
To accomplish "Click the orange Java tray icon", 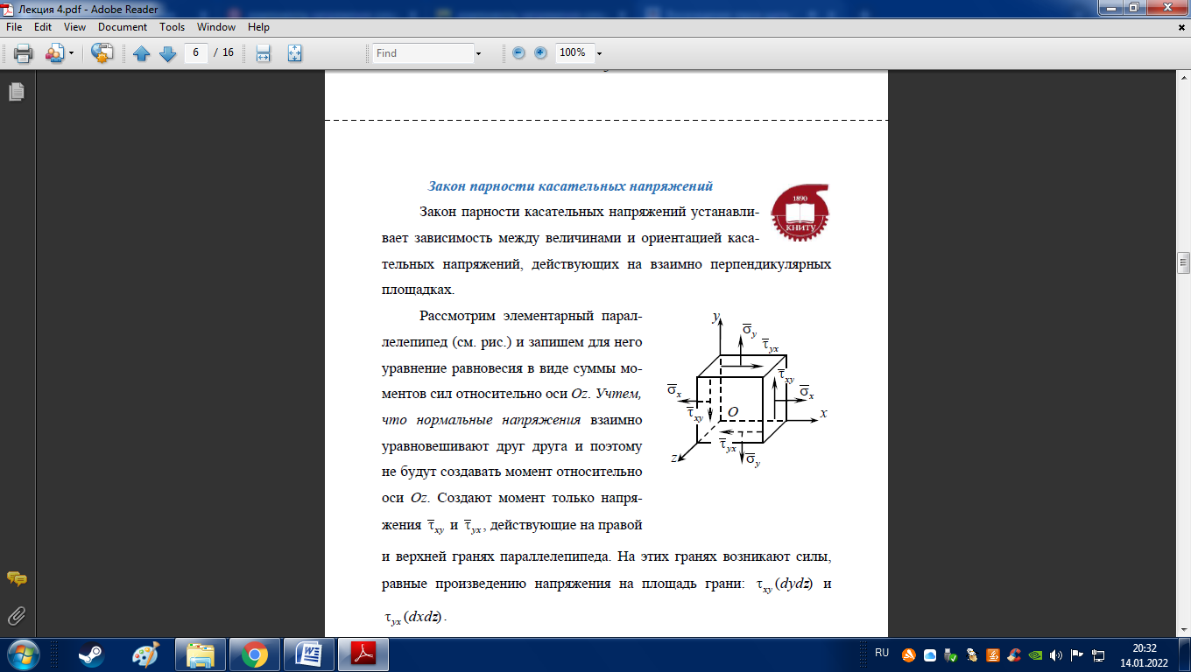I will (x=993, y=654).
